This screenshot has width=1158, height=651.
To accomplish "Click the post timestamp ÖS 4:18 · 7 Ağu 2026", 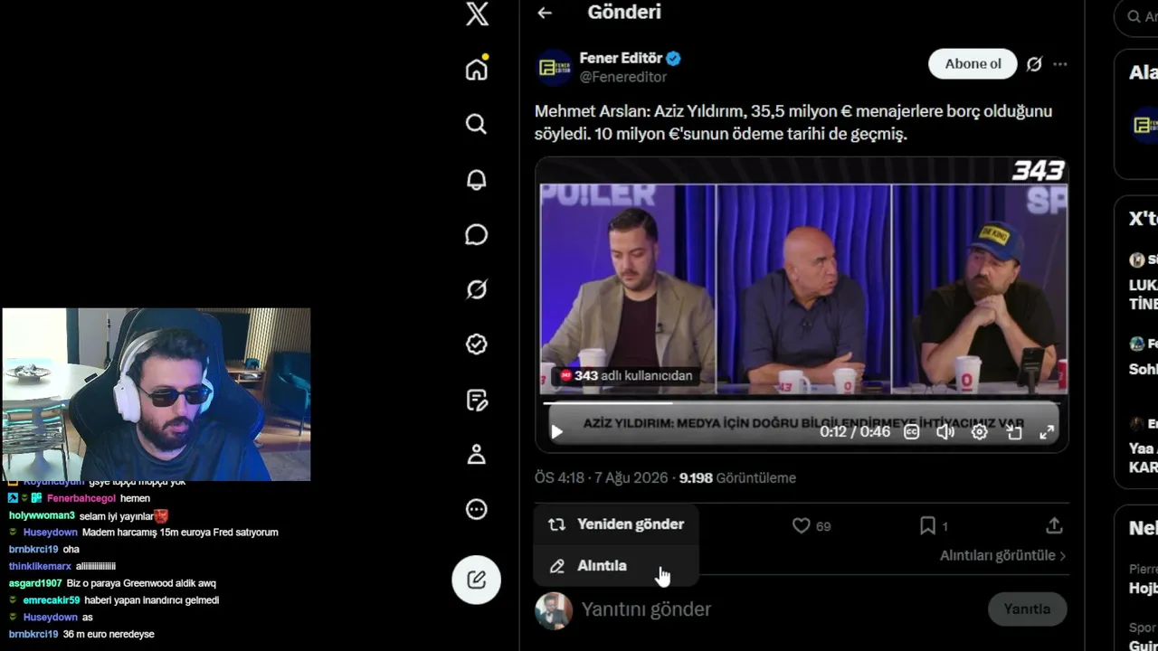I will (602, 478).
